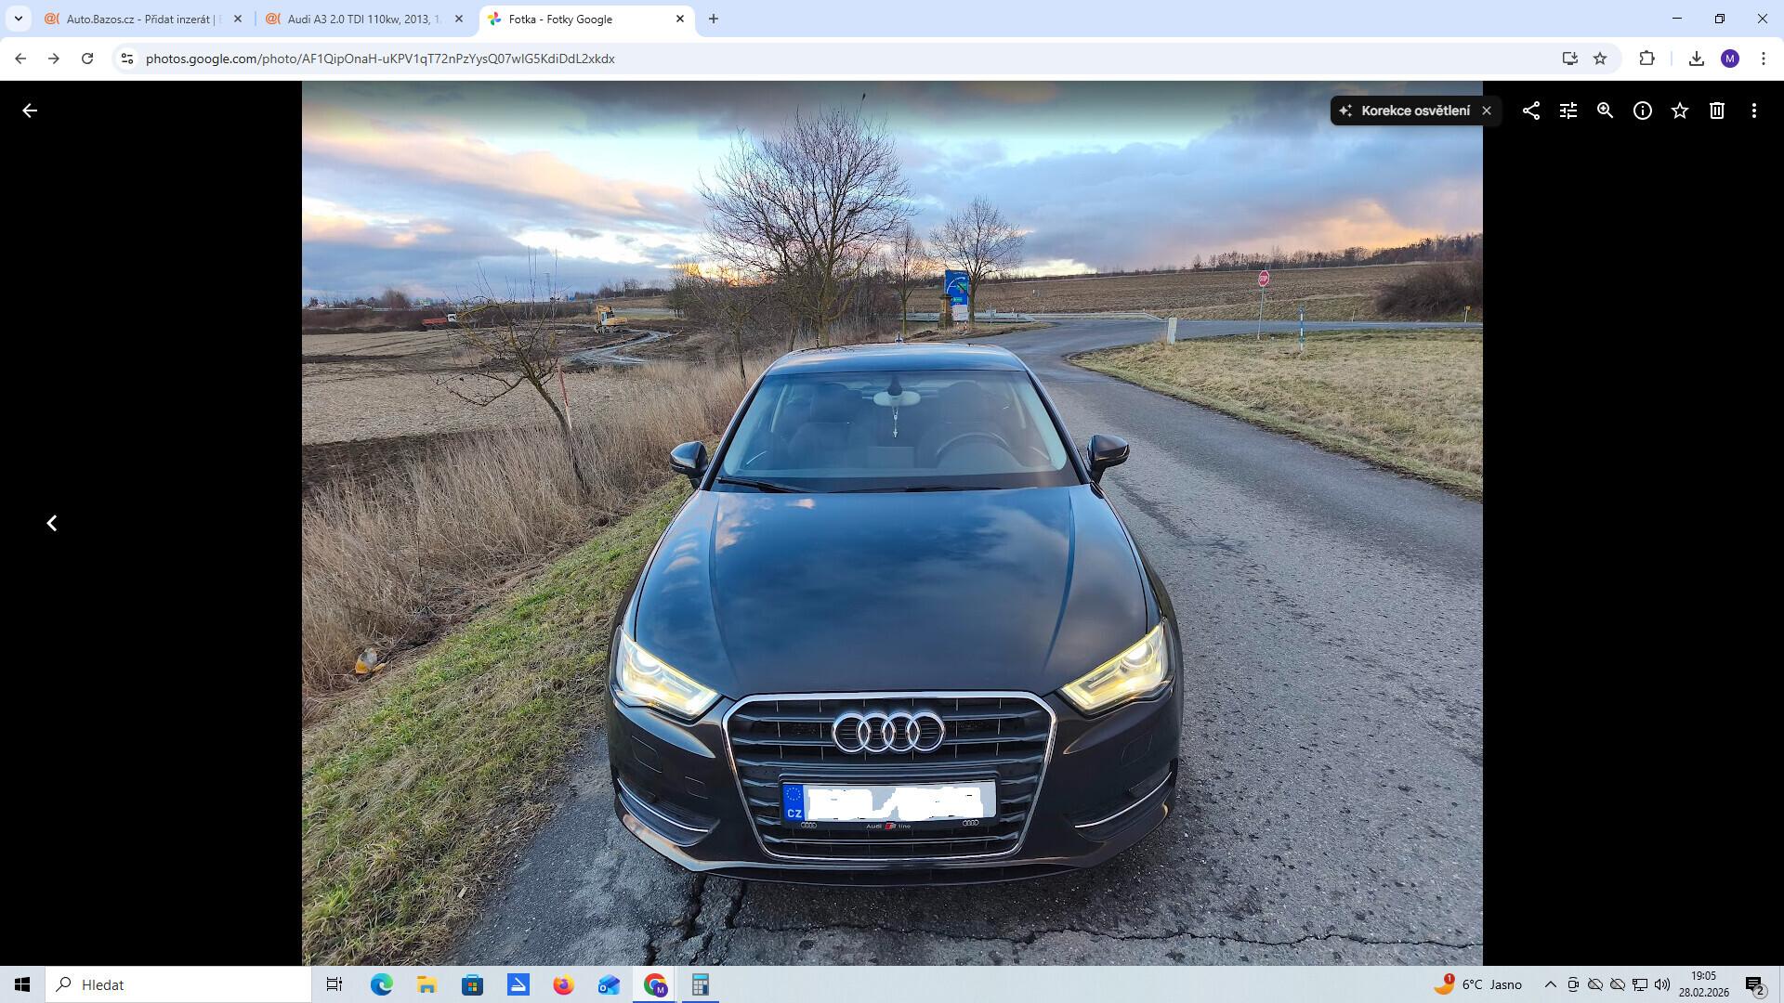Show hidden system tray icons chevron

click(1550, 984)
